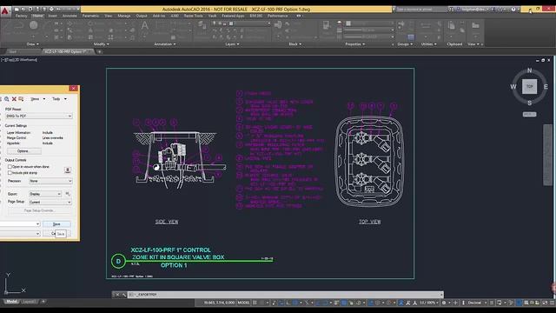Click the TOP face of the ViewCube

point(529,86)
